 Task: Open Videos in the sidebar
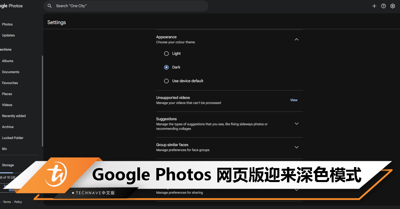[7, 105]
